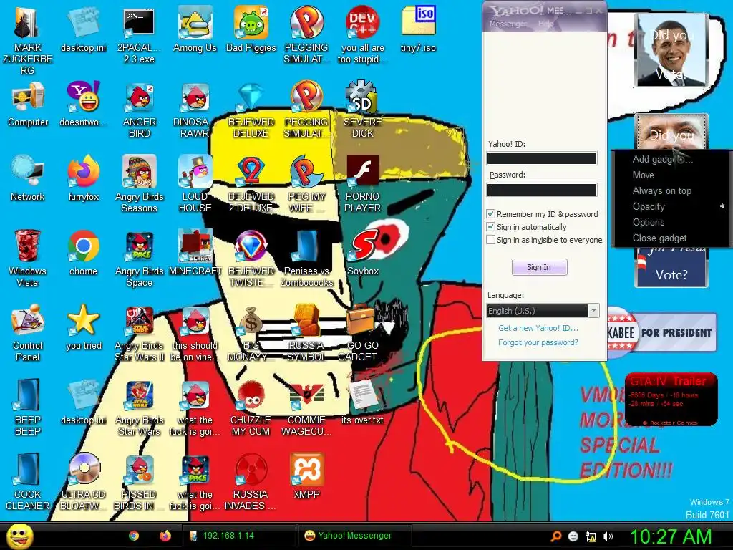Image resolution: width=733 pixels, height=550 pixels.
Task: Uncheck Remember my ID & password
Action: click(490, 214)
